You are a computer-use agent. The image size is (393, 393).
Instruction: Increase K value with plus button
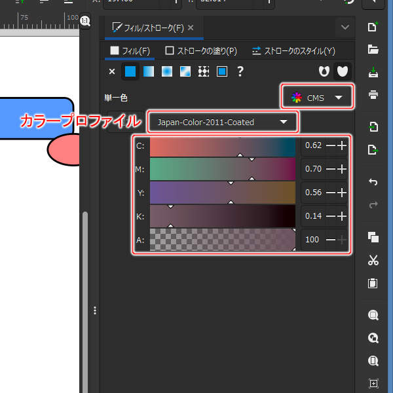coord(342,216)
